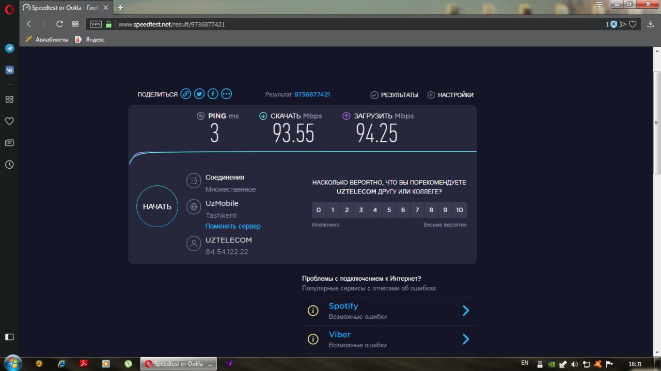The image size is (661, 371).
Task: Open Windows Start menu
Action: pos(12,363)
